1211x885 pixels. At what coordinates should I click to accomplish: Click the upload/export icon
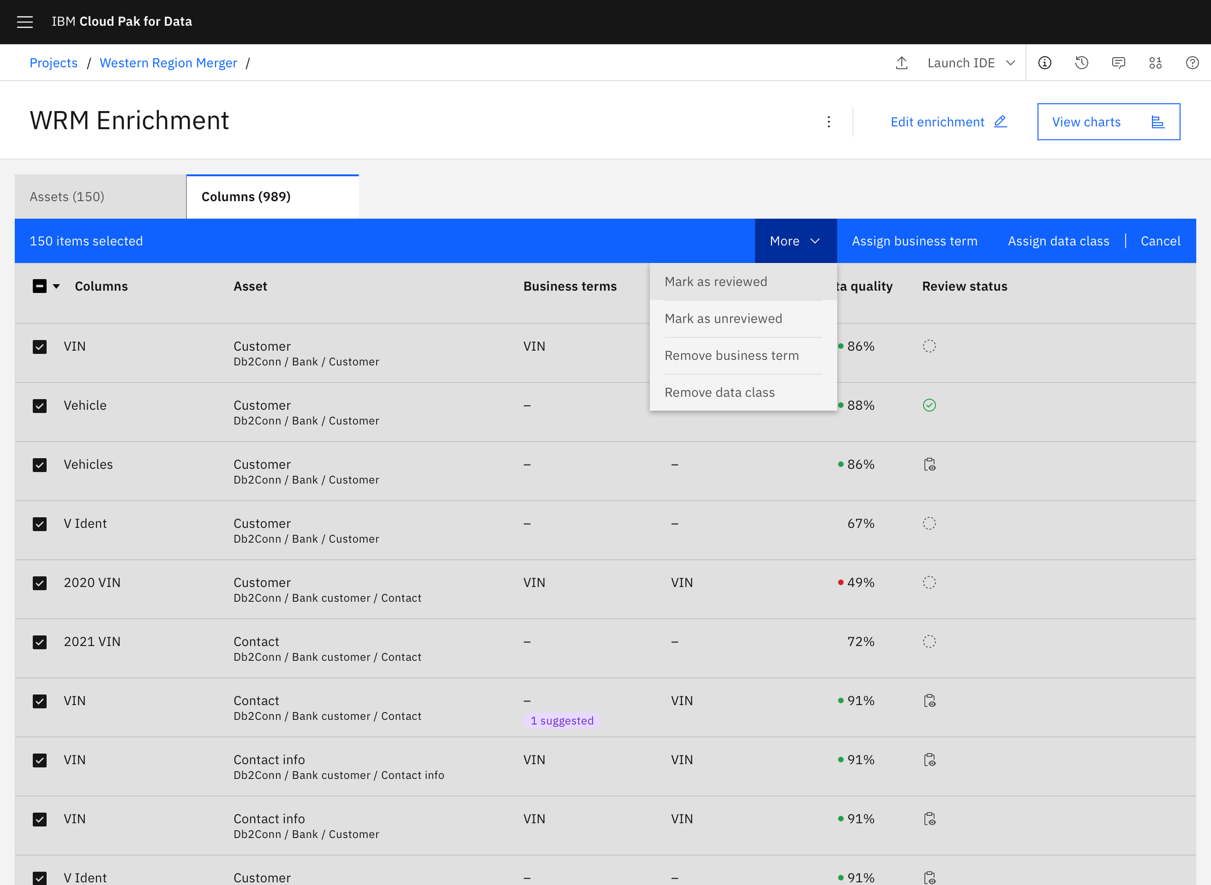[x=901, y=62]
